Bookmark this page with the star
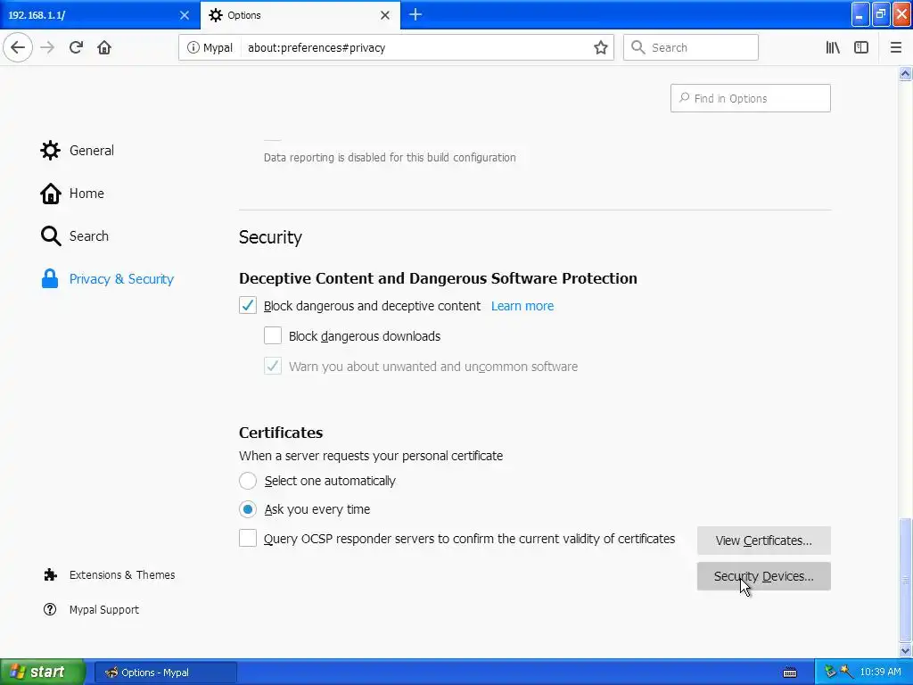This screenshot has height=685, width=913. tap(601, 47)
